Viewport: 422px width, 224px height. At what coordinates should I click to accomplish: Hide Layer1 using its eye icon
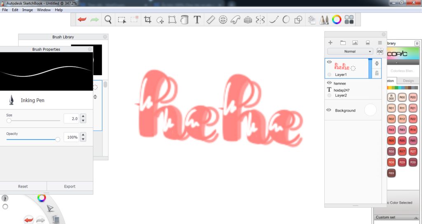(329, 62)
